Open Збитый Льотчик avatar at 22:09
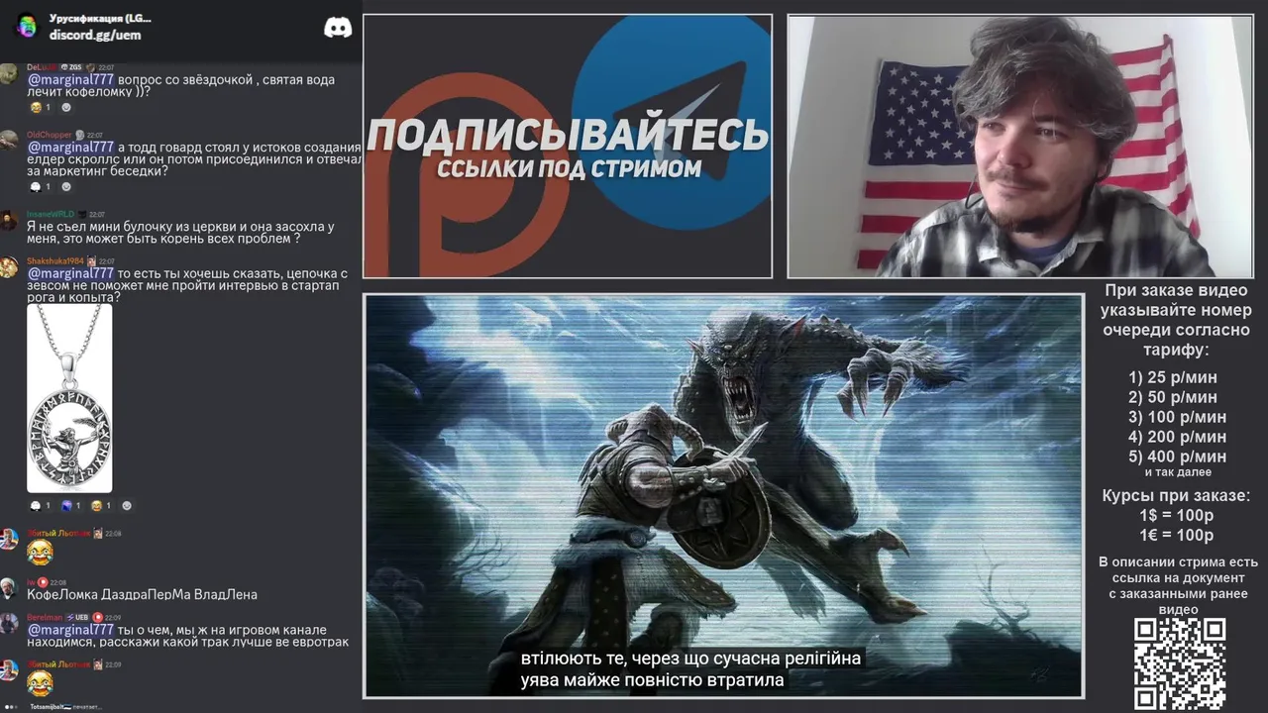 (9, 670)
